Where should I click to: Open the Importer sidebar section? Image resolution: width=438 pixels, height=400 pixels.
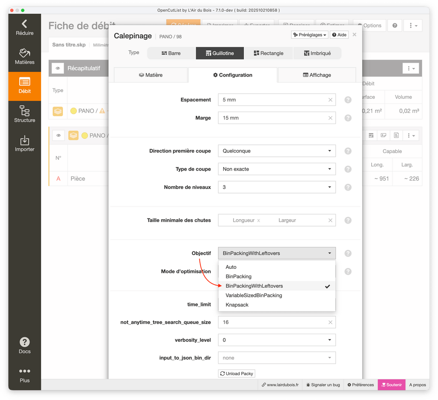pyautogui.click(x=24, y=144)
